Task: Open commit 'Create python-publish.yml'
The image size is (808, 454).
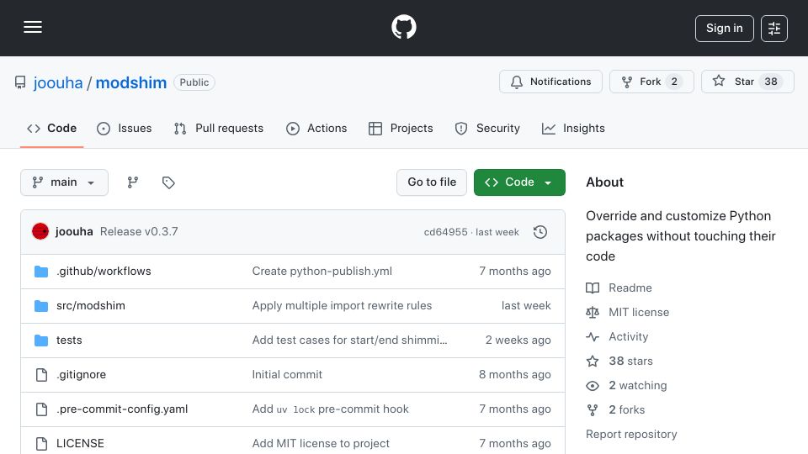Action: 322,272
